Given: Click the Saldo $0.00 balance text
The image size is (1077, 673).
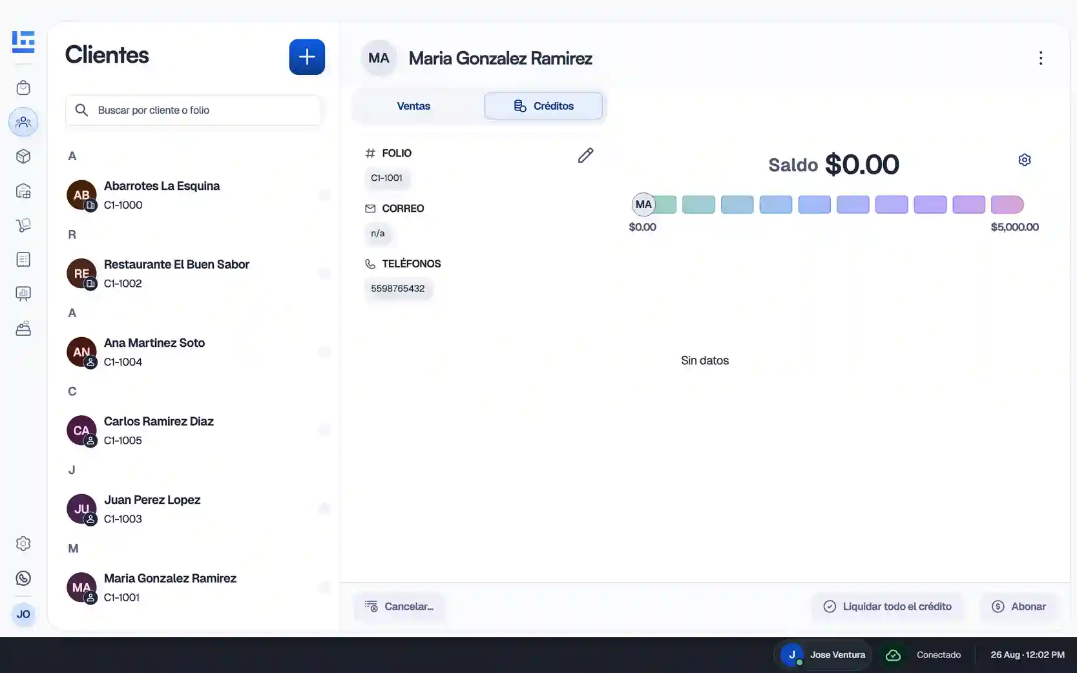Looking at the screenshot, I should tap(833, 165).
